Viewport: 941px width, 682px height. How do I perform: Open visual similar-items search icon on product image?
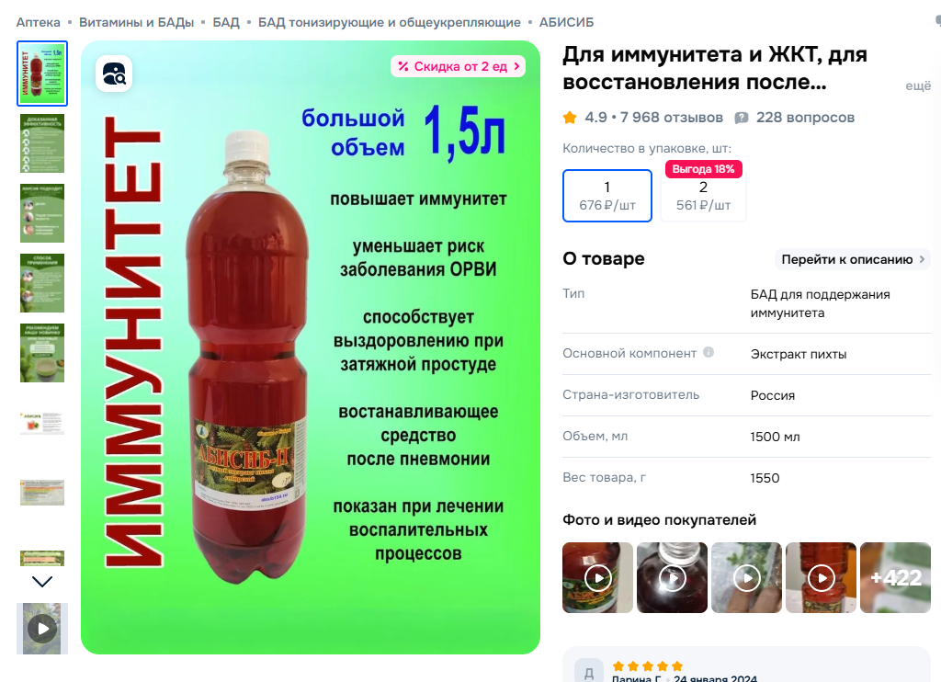pos(114,74)
